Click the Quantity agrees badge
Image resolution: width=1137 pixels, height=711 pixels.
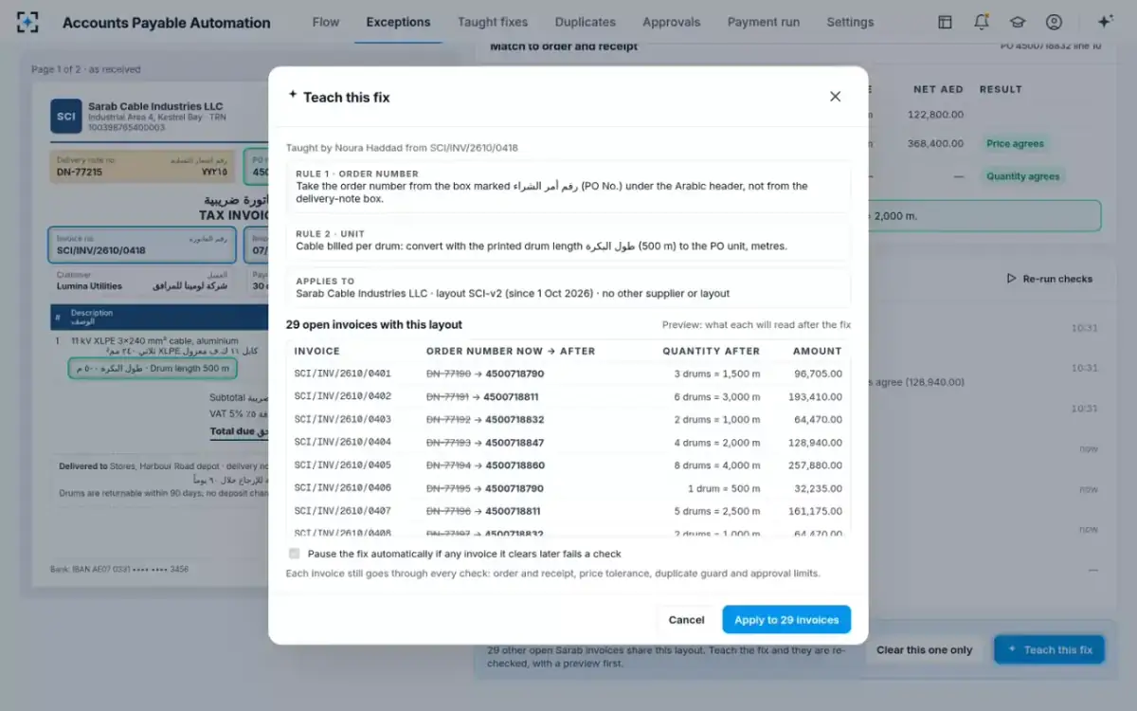click(x=1022, y=176)
